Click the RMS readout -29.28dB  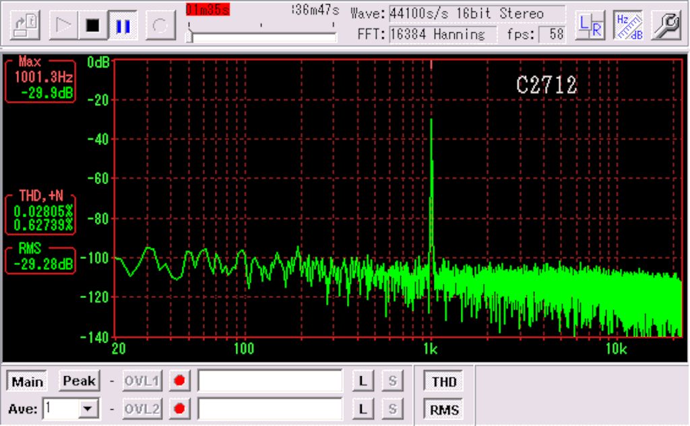coord(43,264)
